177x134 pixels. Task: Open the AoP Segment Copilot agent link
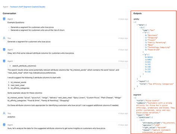28,7
